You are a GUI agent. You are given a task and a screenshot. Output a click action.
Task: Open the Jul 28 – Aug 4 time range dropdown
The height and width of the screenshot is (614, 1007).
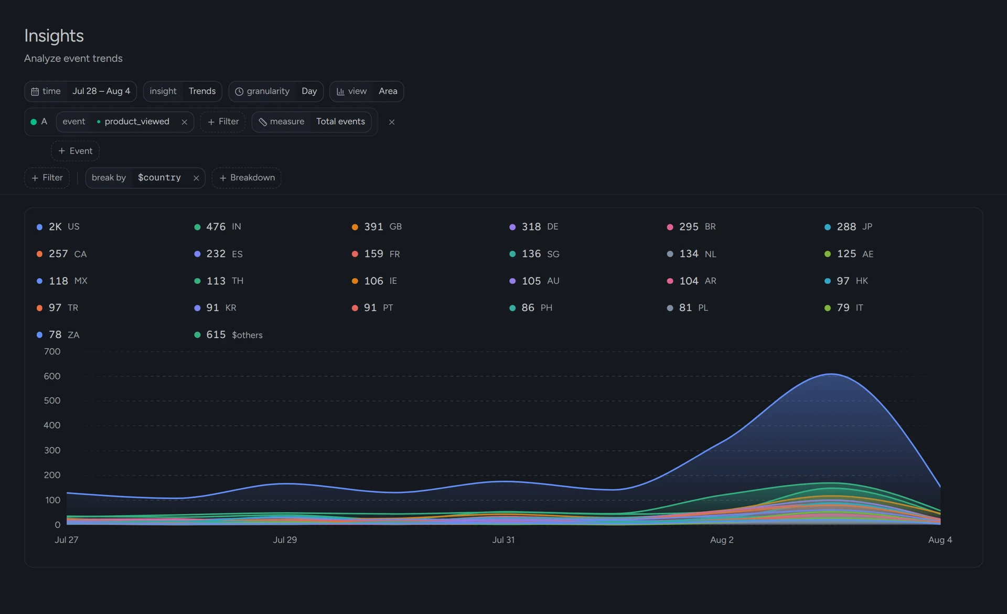click(101, 91)
